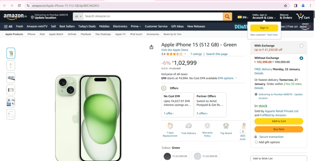The width and height of the screenshot is (315, 161).
Task: Click the share icon above product image
Action: pos(151,47)
